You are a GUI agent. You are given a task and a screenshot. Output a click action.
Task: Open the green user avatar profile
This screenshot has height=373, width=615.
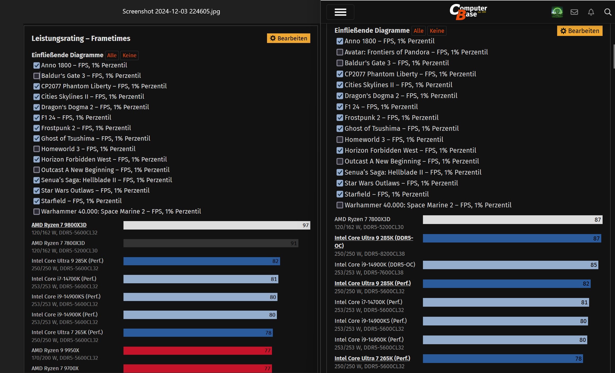point(557,12)
